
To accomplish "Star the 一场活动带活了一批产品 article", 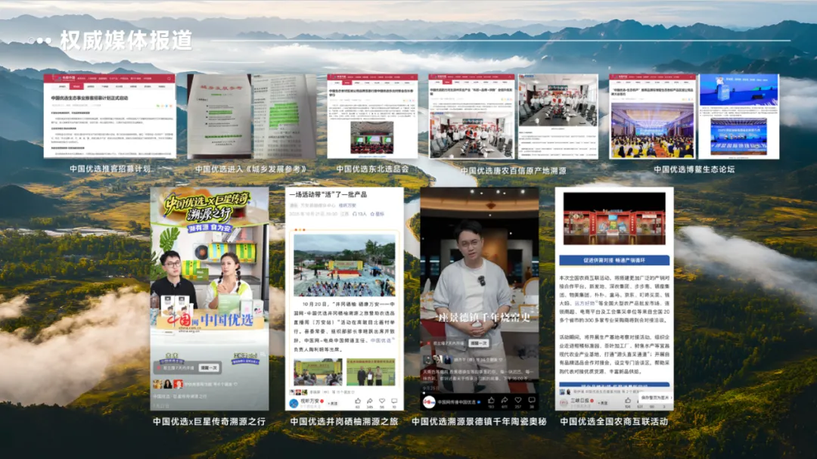I will [x=377, y=214].
